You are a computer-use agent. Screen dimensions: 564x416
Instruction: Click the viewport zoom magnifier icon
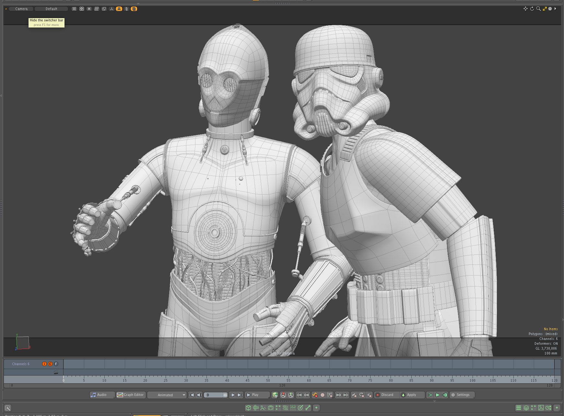pyautogui.click(x=538, y=9)
